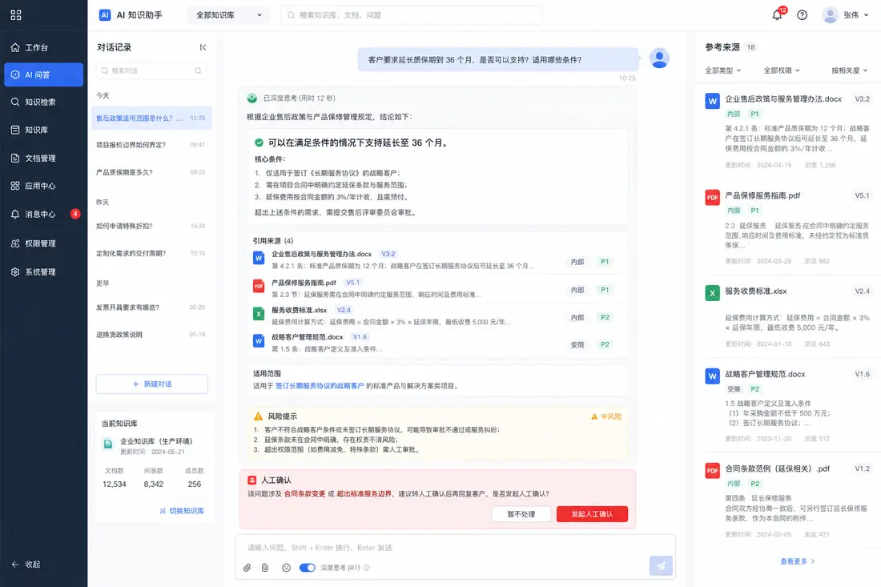Open 知识库 in sidebar
Screen dimensions: 881x587
point(44,130)
